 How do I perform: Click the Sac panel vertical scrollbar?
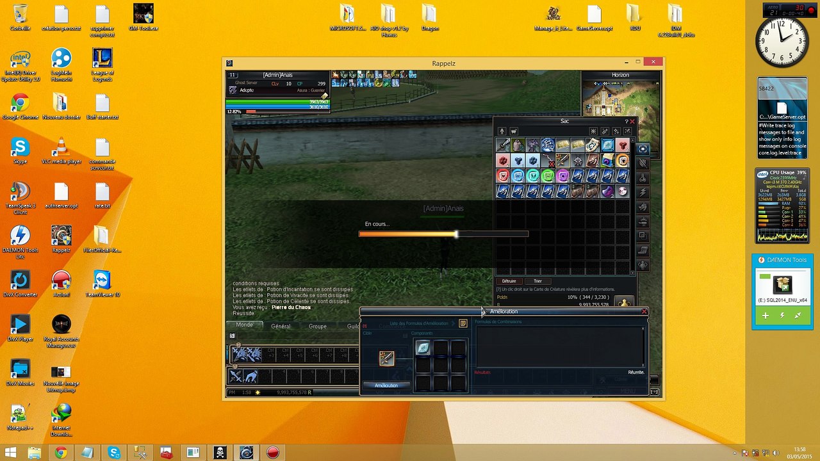[634, 206]
